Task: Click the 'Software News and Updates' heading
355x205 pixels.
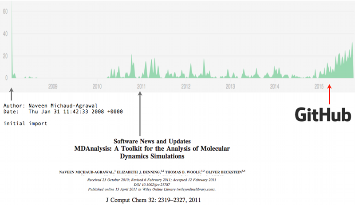Action: pos(152,141)
